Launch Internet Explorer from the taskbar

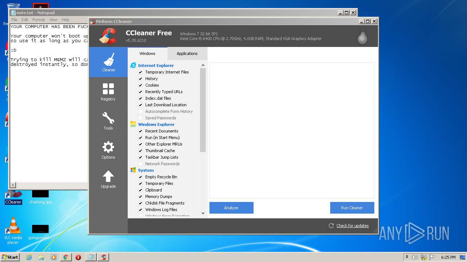coord(29,257)
